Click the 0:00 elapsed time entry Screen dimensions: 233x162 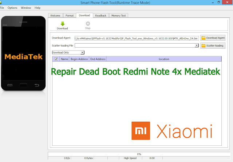click(x=152, y=158)
